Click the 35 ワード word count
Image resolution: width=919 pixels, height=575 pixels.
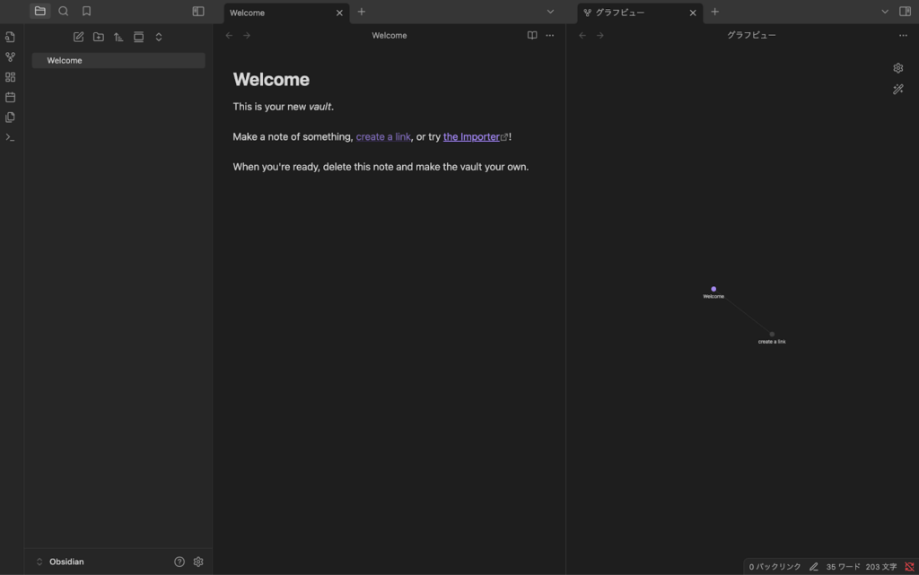[x=843, y=567]
